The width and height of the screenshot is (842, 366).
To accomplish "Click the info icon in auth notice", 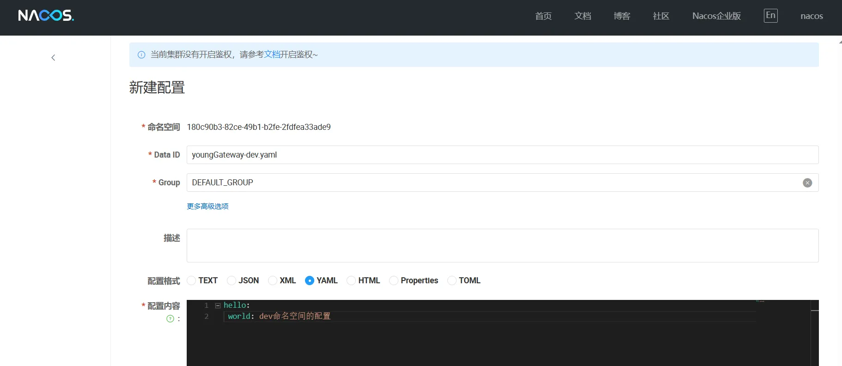I will (141, 55).
